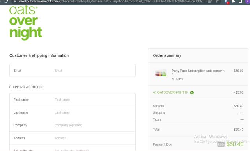This screenshot has width=250, height=151.
Task: Click the Address input field
Action: pyautogui.click(x=72, y=138)
